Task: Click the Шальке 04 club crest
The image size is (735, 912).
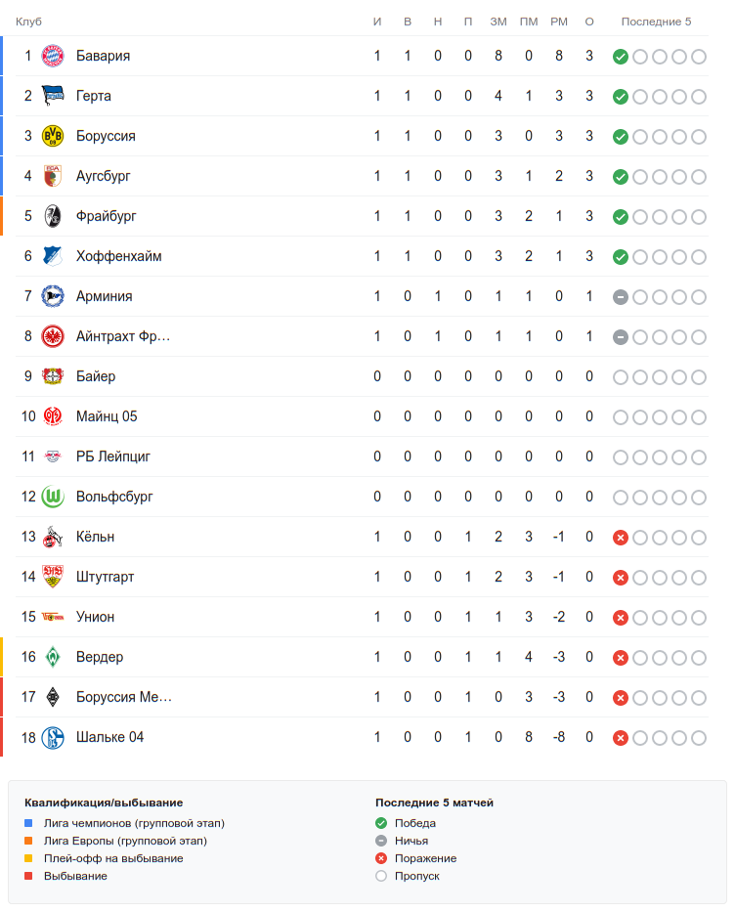Action: pos(53,737)
